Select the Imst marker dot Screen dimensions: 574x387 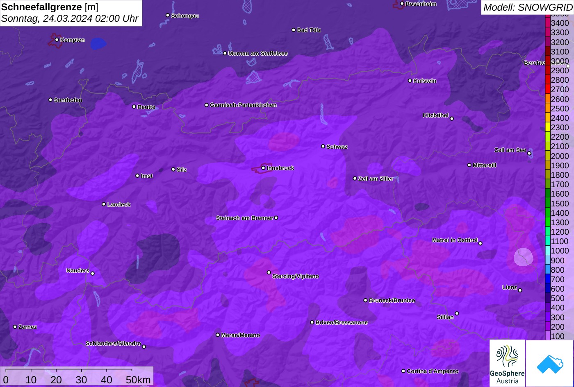137,176
